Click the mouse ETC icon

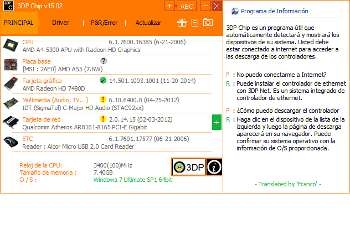(11, 142)
